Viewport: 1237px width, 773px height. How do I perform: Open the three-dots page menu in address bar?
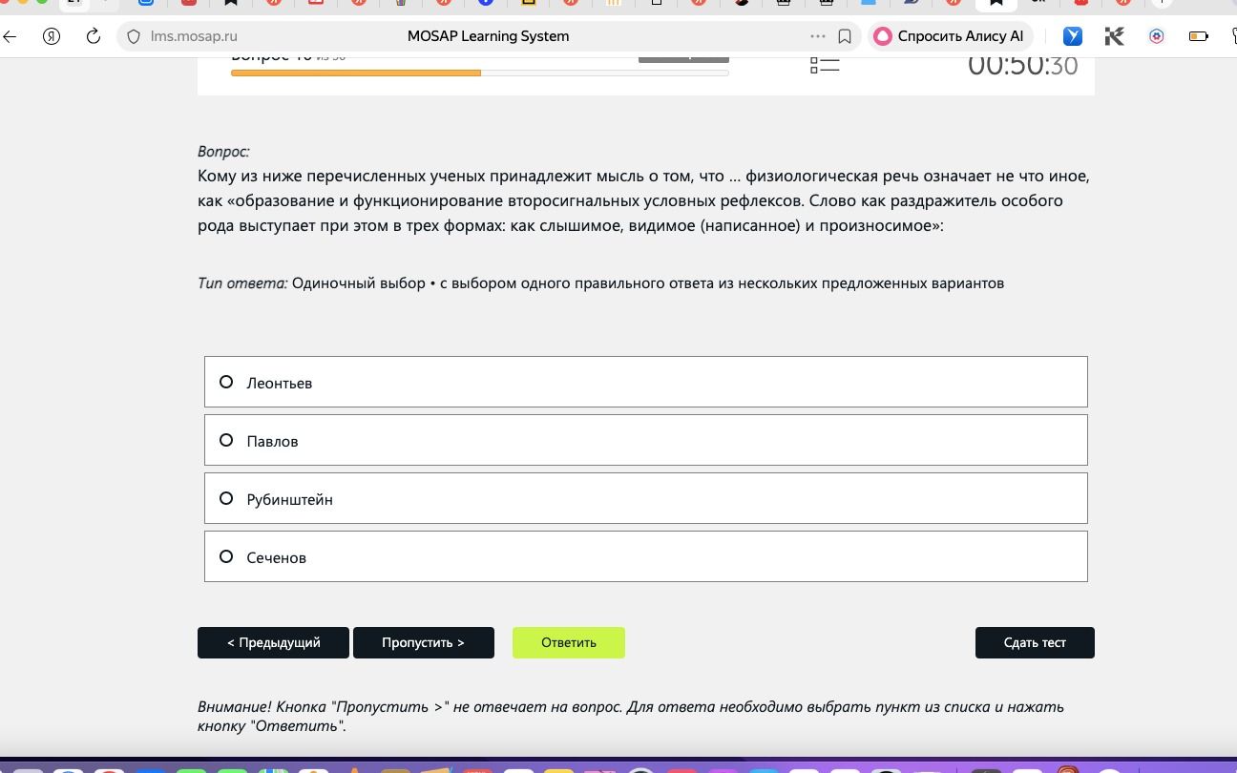817,36
